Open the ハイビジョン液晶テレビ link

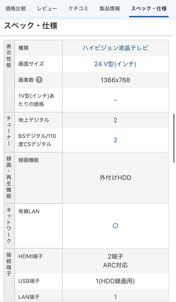click(x=116, y=48)
